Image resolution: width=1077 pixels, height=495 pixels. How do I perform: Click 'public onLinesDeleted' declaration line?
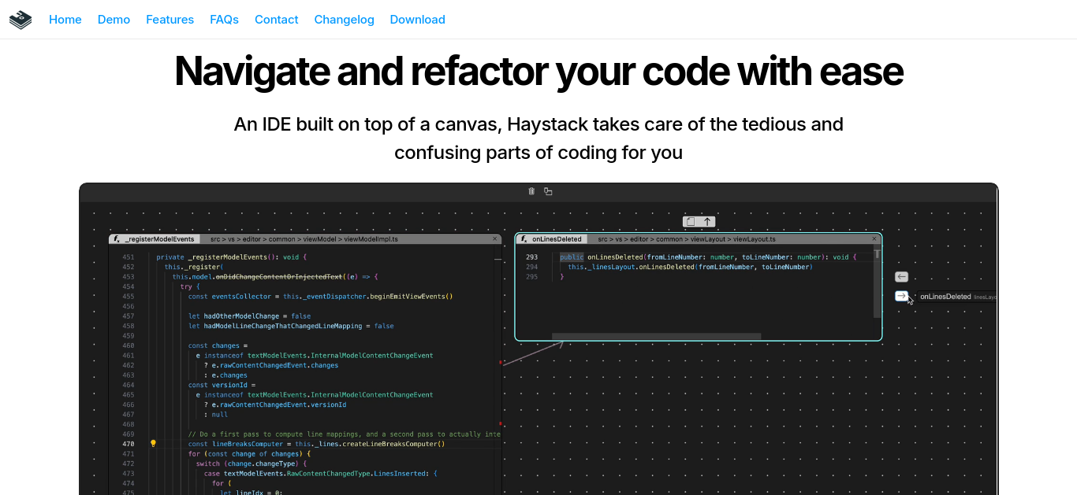pos(707,257)
